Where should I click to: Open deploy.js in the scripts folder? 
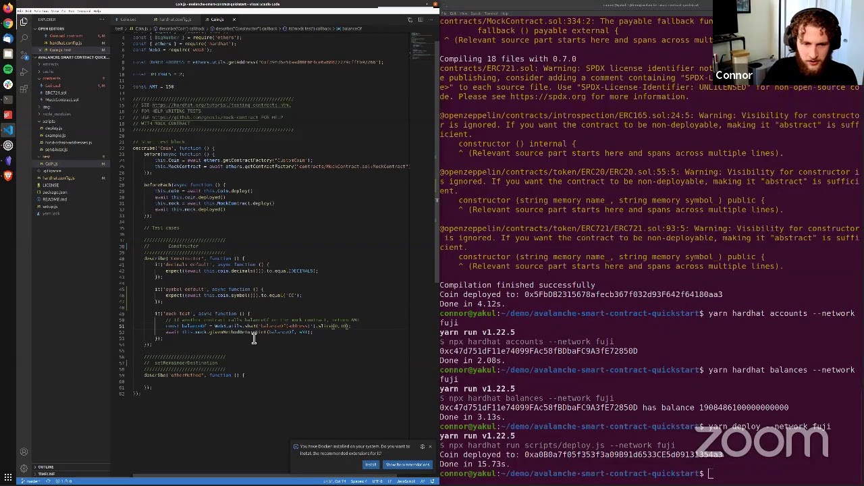coord(54,128)
